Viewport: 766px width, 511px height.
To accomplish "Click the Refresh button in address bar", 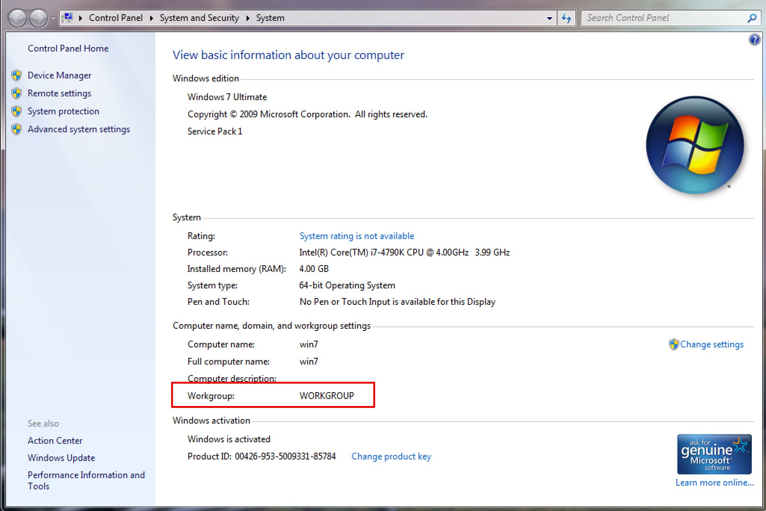I will pos(566,18).
